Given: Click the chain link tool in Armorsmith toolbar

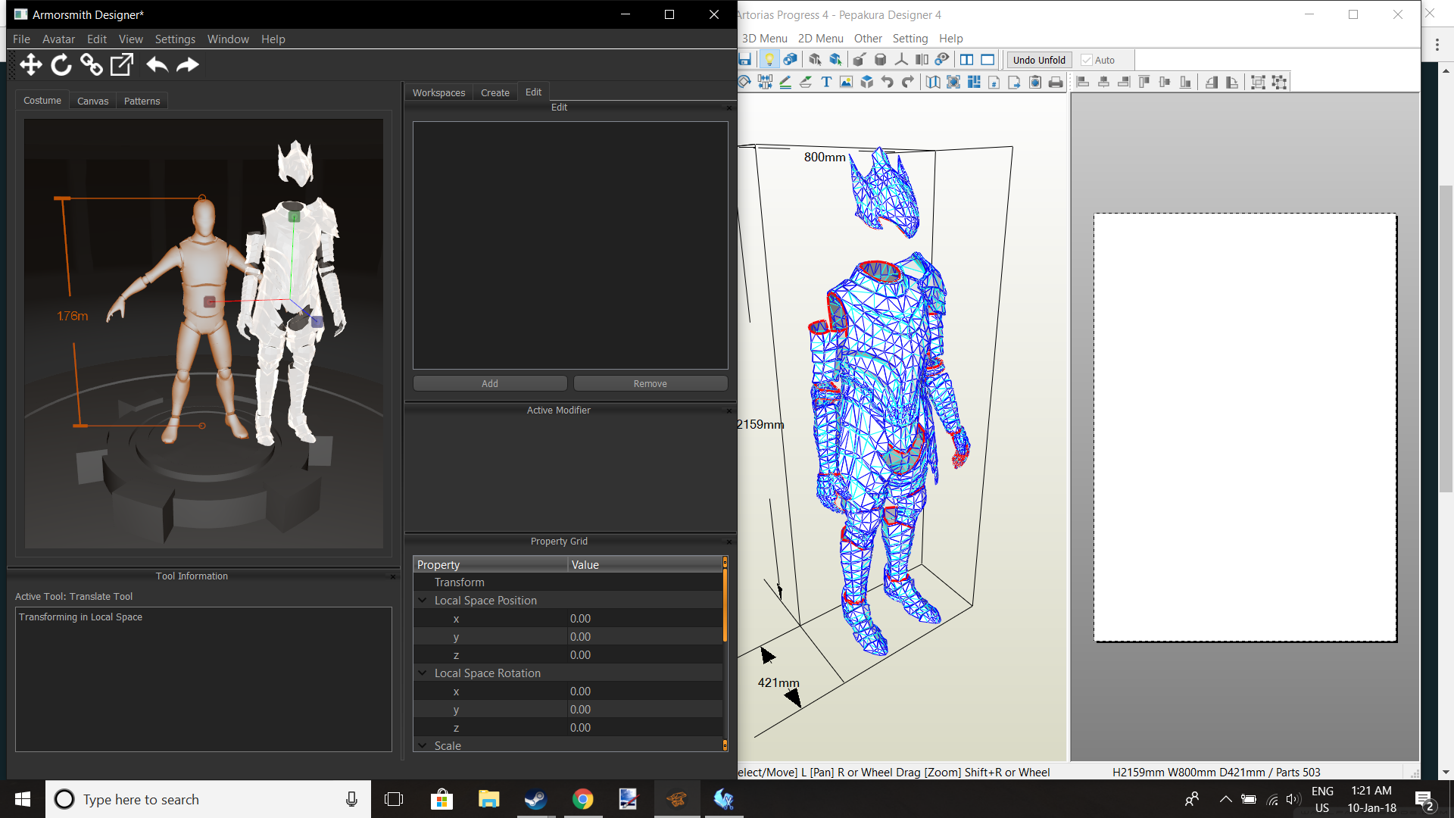Looking at the screenshot, I should pyautogui.click(x=92, y=65).
